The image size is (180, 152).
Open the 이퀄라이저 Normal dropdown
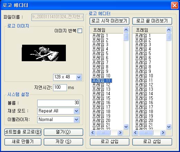(76, 120)
